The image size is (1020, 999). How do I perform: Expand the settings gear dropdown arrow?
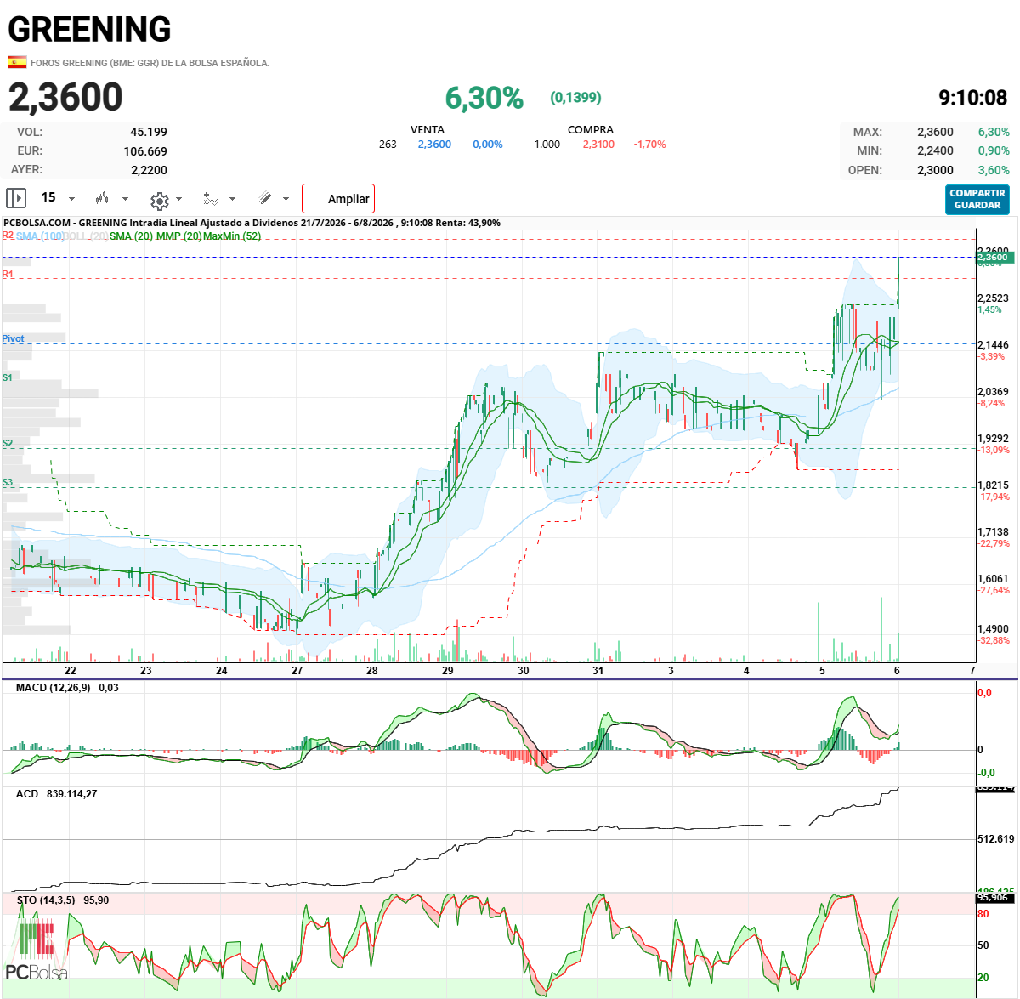(x=178, y=199)
